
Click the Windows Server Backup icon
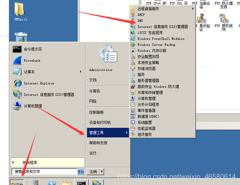coord(133,45)
